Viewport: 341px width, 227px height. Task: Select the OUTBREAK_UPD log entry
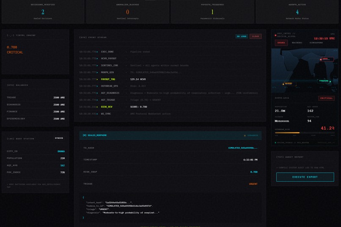pyautogui.click(x=170, y=86)
